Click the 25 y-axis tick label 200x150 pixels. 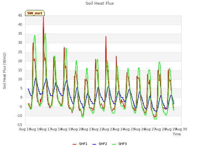(20, 52)
